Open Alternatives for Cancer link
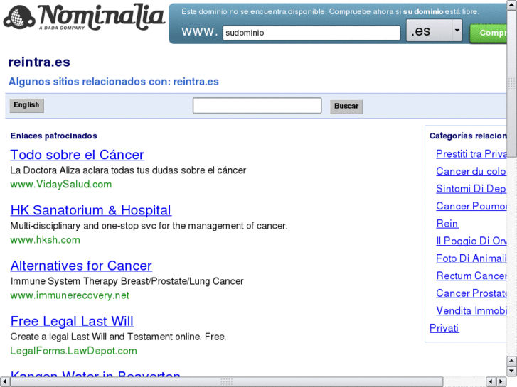Screen dimensions: 517x387 pos(81,266)
